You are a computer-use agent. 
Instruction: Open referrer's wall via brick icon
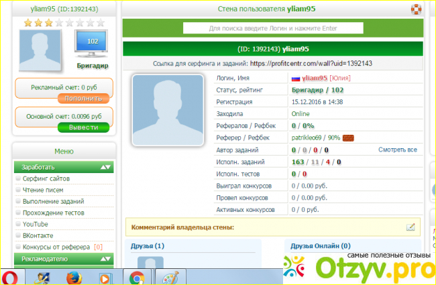pos(348,137)
